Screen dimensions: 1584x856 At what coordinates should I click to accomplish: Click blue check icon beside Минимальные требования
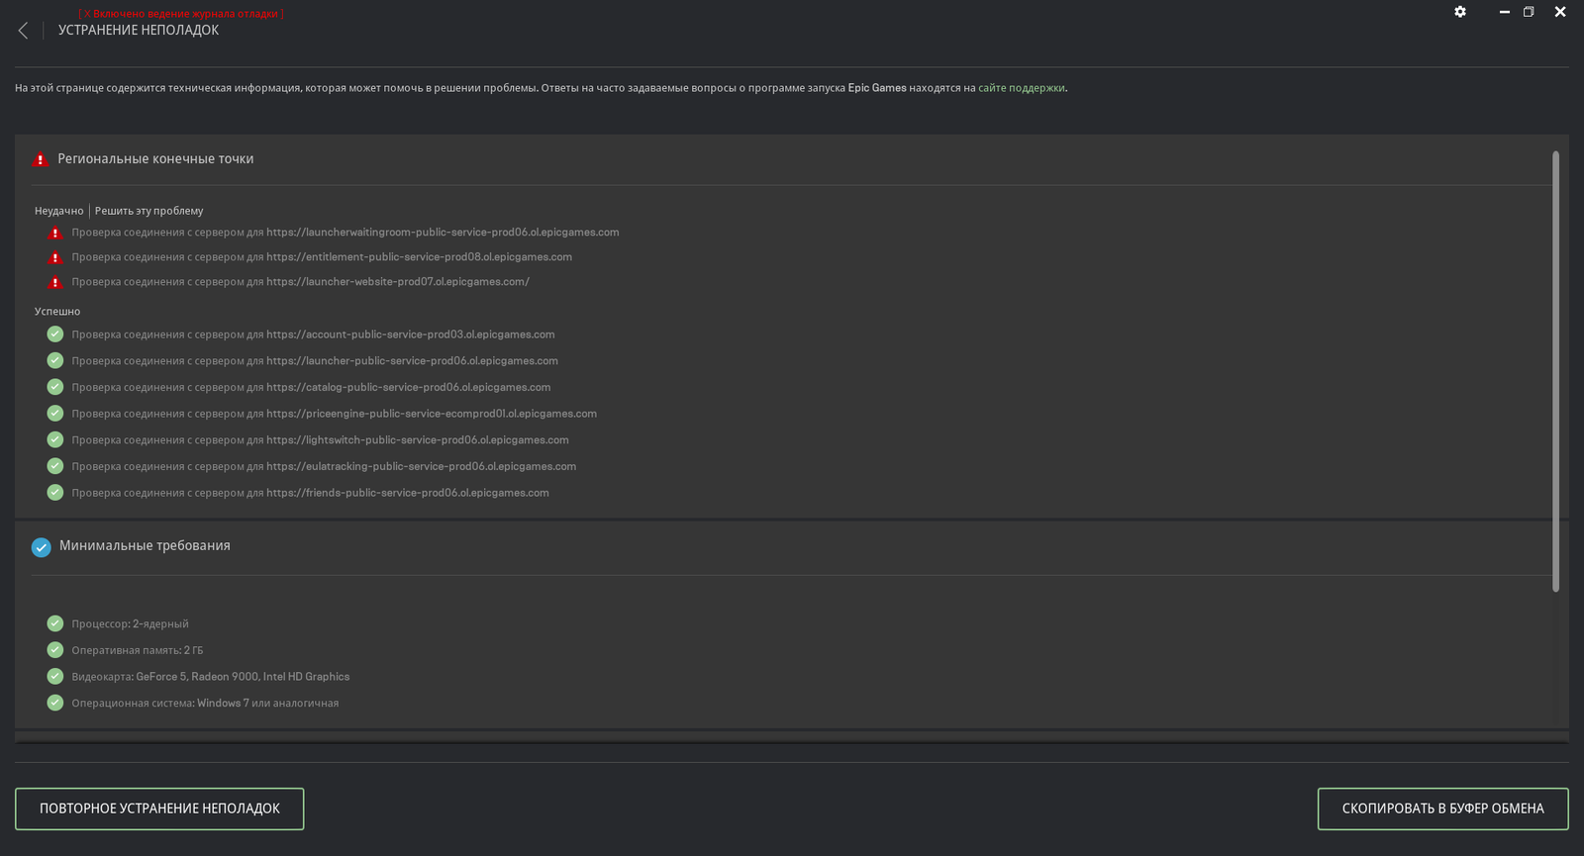(42, 547)
